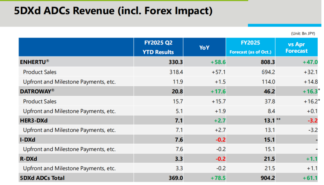Click the "(Unit: Bn JPY)" note
324x185 pixels.
[x=306, y=34]
